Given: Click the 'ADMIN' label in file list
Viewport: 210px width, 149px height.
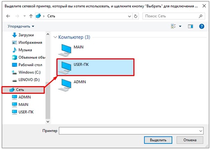Looking at the screenshot, I should [x=80, y=82].
